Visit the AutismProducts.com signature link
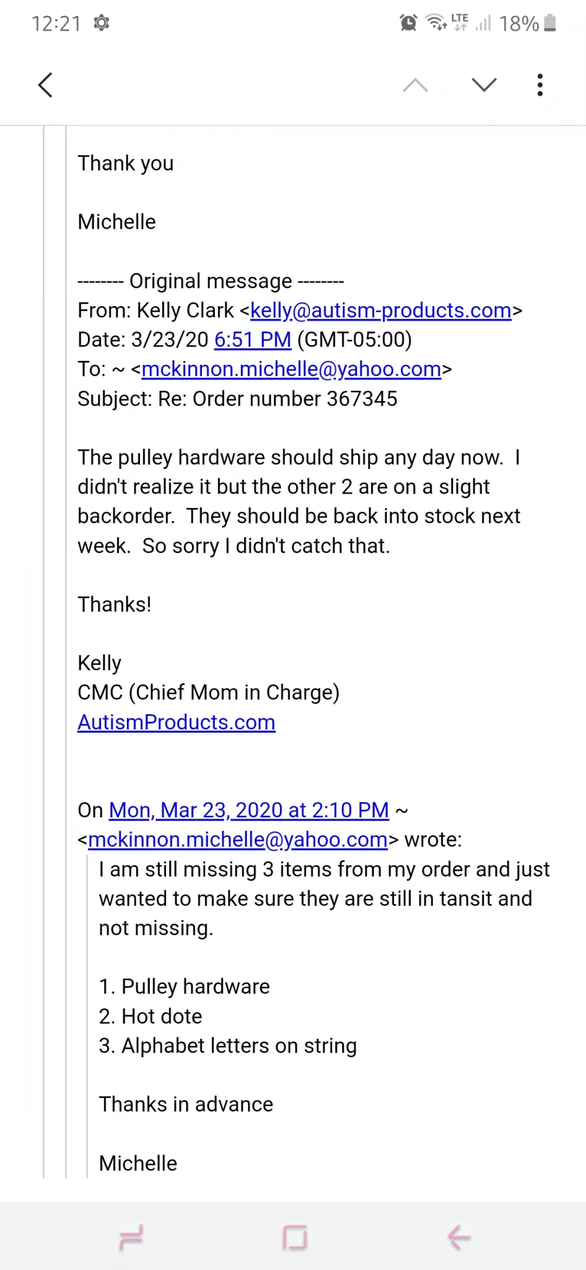 pyautogui.click(x=176, y=722)
